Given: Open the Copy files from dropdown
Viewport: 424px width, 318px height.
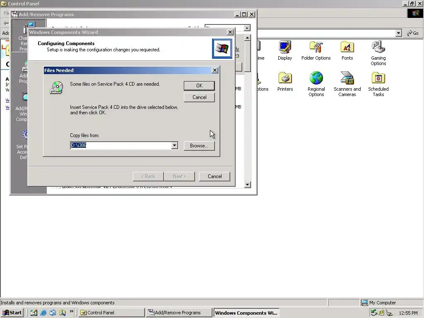Looking at the screenshot, I should click(x=174, y=145).
